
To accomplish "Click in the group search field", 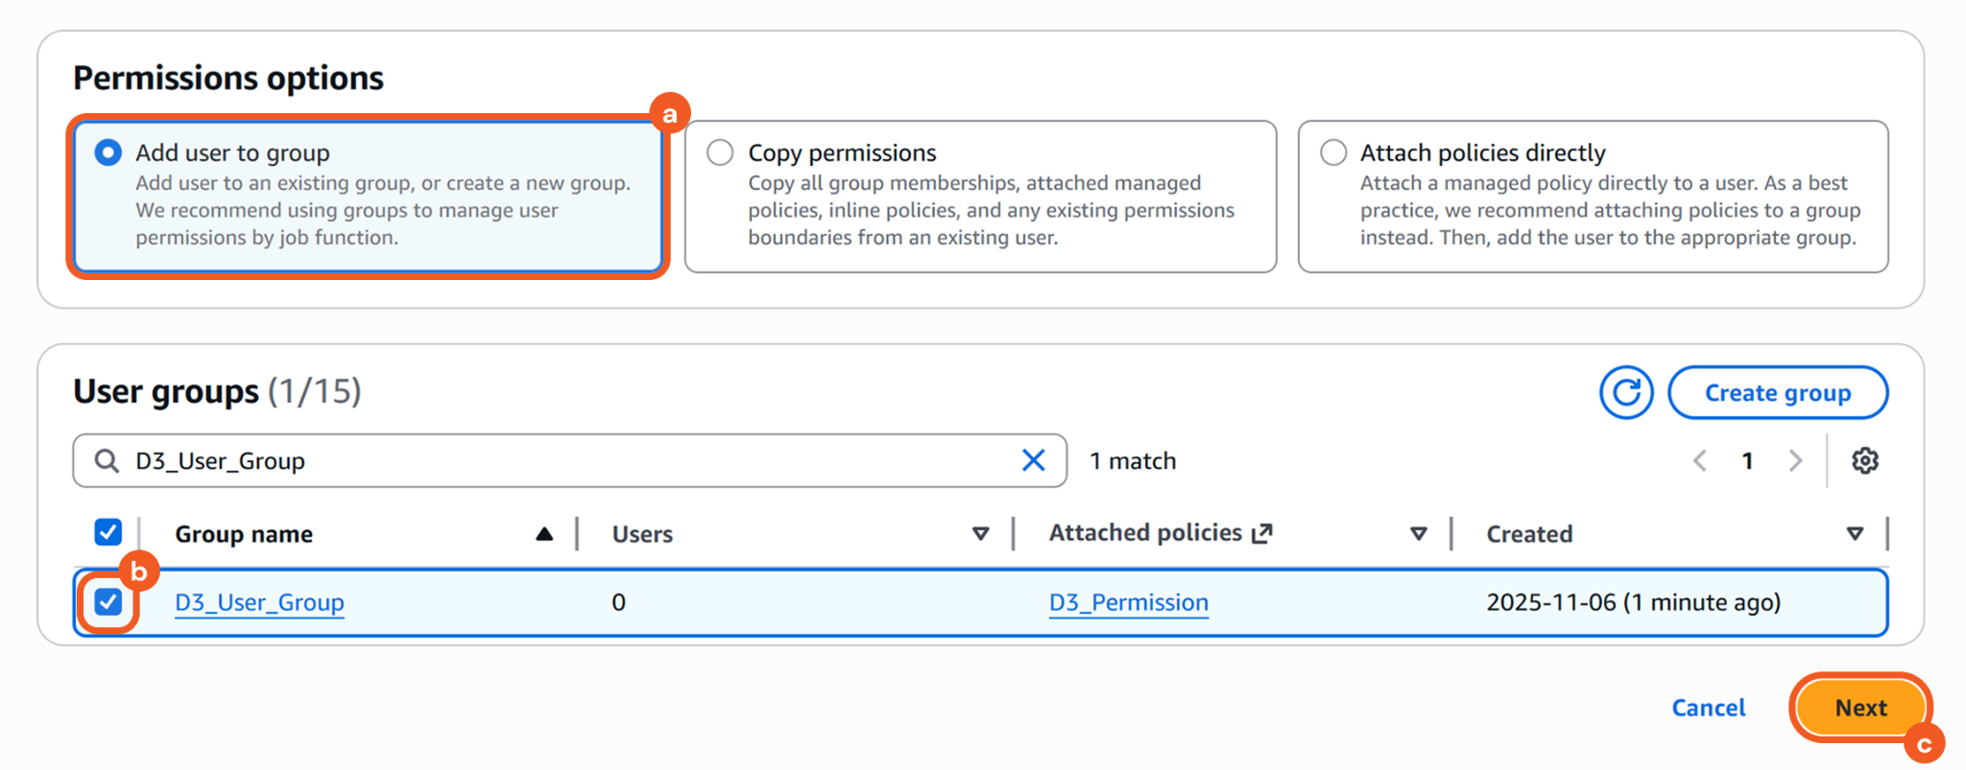I will pyautogui.click(x=566, y=461).
